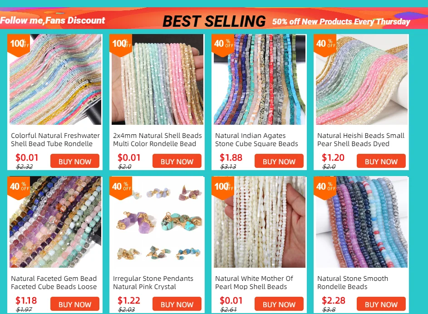Click the 40% off badge on Irregular Stone Pendants
This screenshot has width=428, height=314.
coord(121,188)
